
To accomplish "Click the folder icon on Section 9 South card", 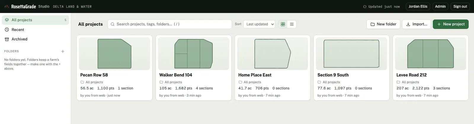I will pos(319,82).
